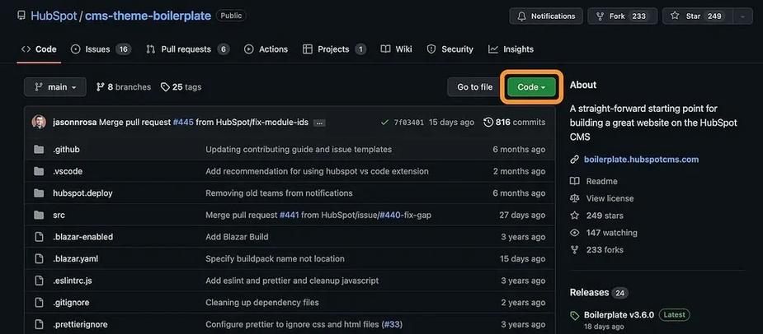
Task: Open the .github folder
Action: coord(66,150)
